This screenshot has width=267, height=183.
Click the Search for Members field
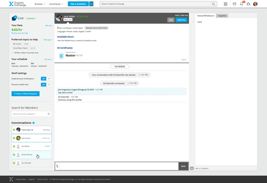click(x=31, y=114)
